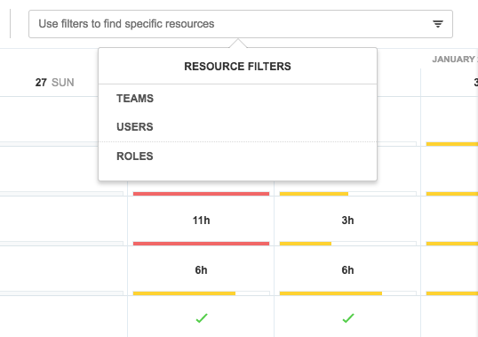Click the left 6h workload cell
478x337 pixels.
201,270
